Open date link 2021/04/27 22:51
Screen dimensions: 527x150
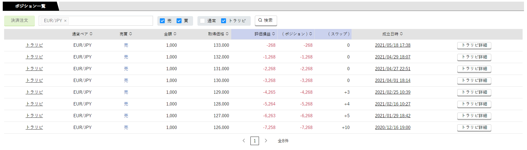click(x=393, y=69)
